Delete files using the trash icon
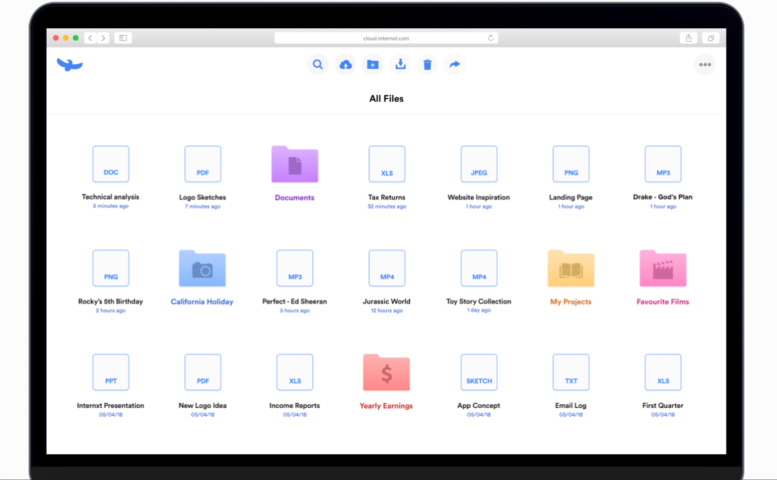Image resolution: width=777 pixels, height=480 pixels. pyautogui.click(x=427, y=64)
